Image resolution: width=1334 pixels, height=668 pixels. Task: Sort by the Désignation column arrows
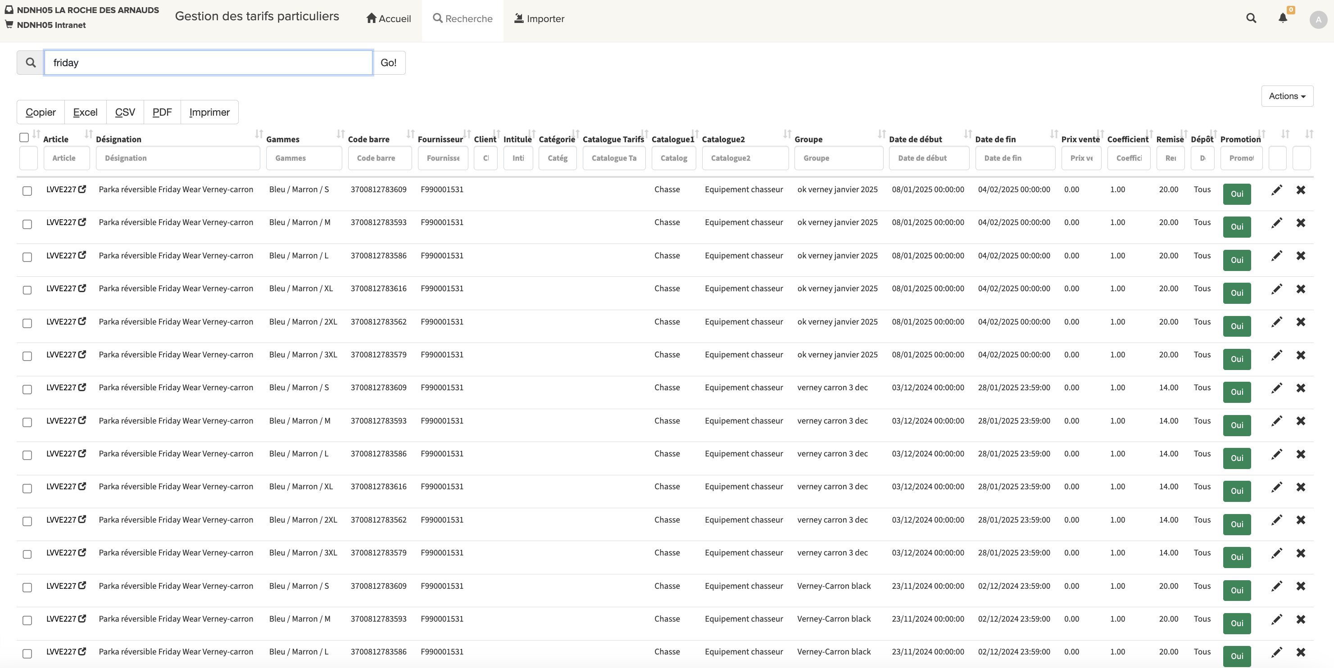(x=259, y=134)
